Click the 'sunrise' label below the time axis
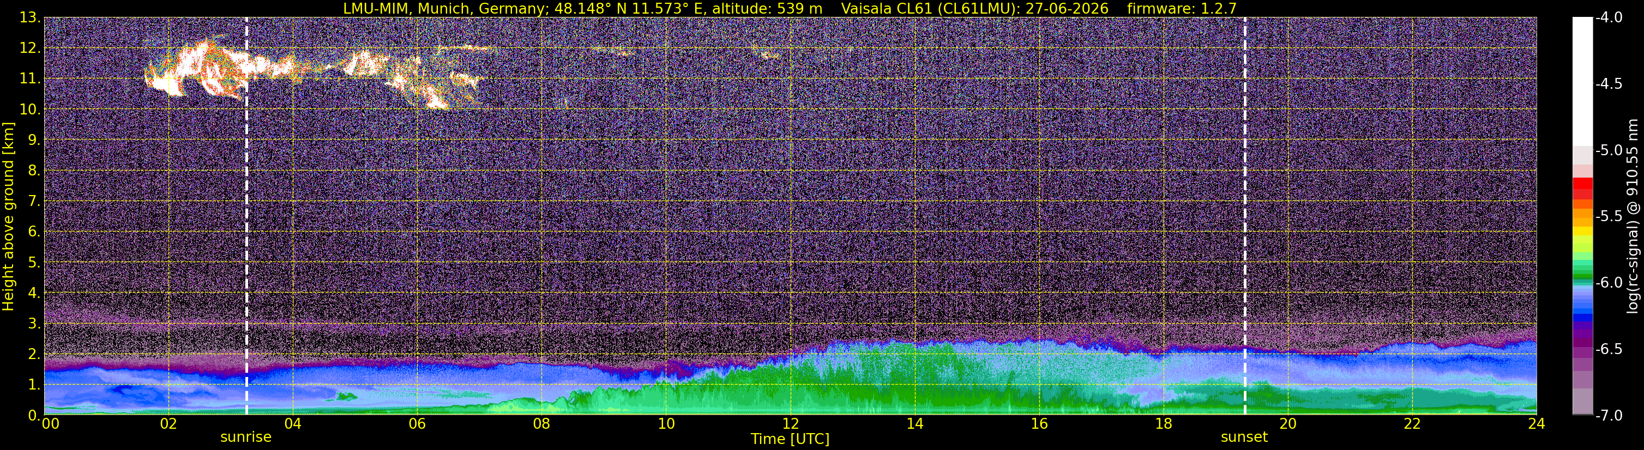Viewport: 1644px width, 450px height. pos(246,437)
